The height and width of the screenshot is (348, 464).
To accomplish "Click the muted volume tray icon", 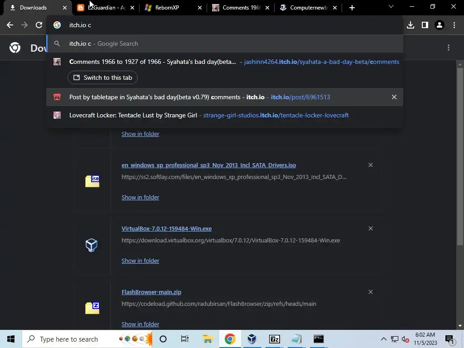I will [405, 339].
